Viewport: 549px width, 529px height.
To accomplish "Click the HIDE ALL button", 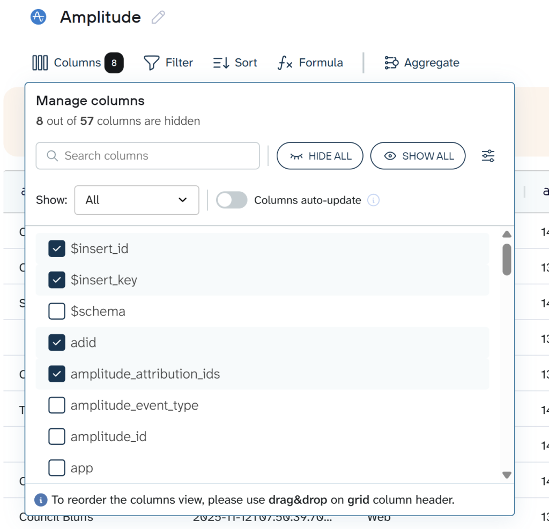I will pyautogui.click(x=320, y=156).
